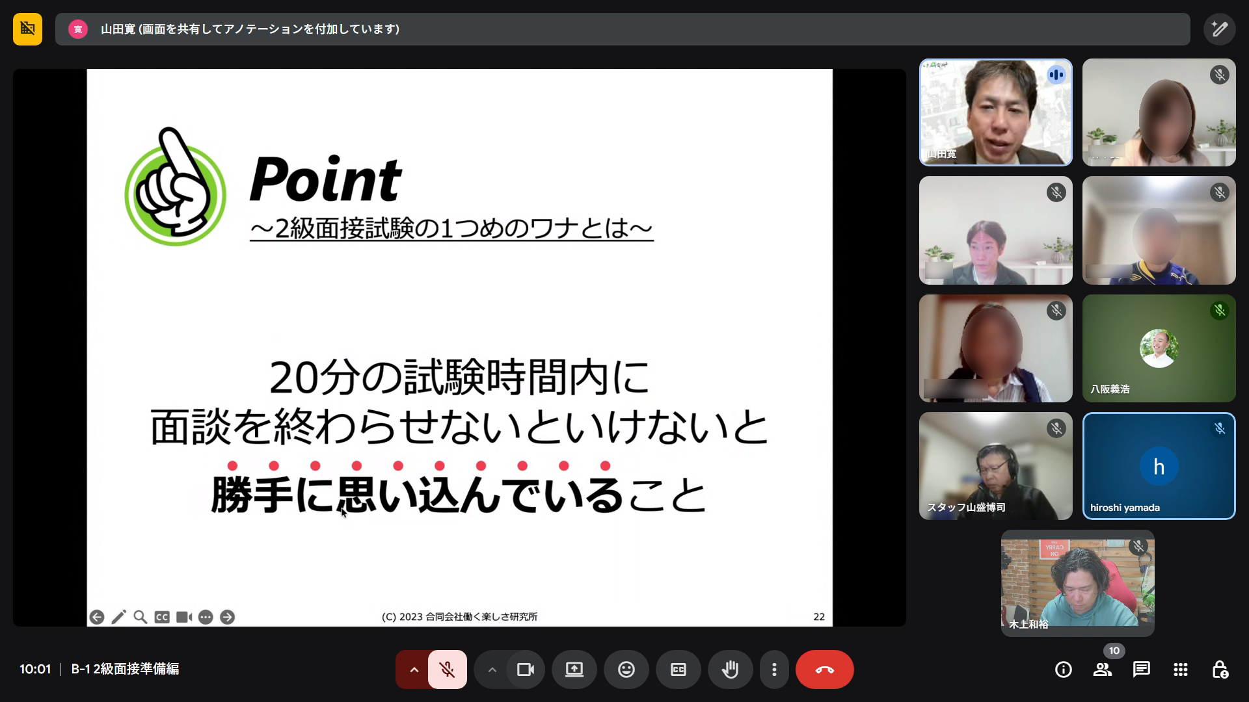Click the disabled screen-share icon at top left

click(27, 29)
